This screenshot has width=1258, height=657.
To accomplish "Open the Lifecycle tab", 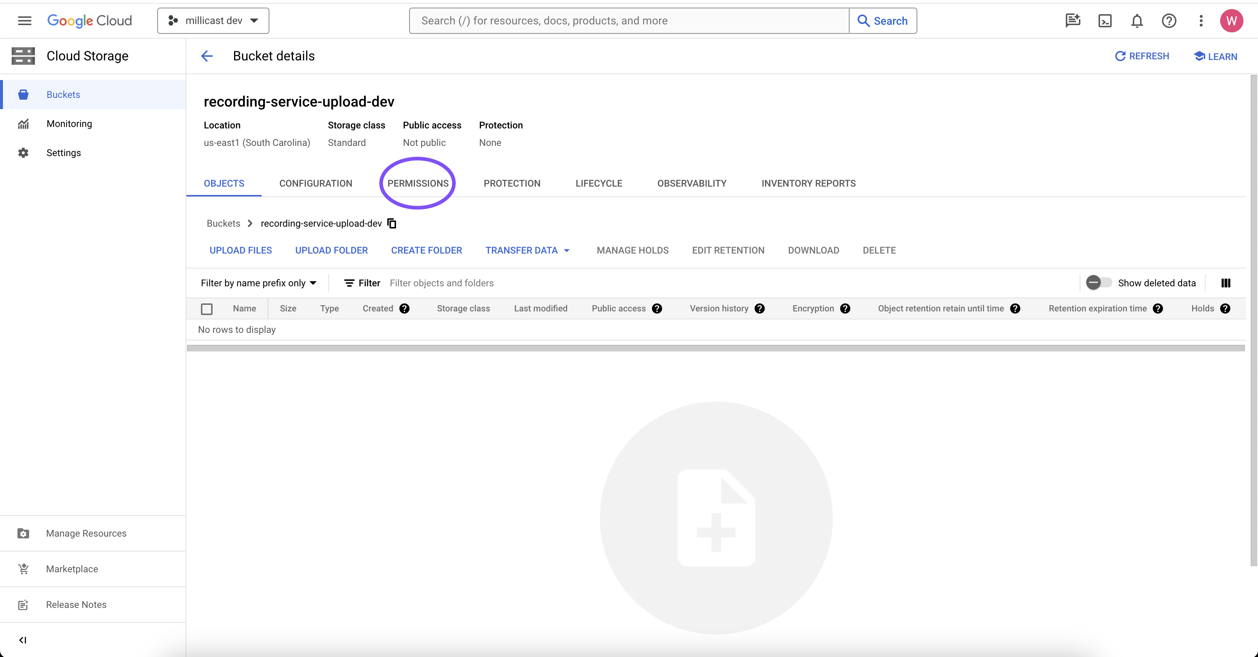I will pos(598,183).
